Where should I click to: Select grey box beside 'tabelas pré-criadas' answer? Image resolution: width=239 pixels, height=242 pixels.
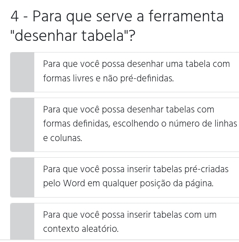tap(22, 177)
